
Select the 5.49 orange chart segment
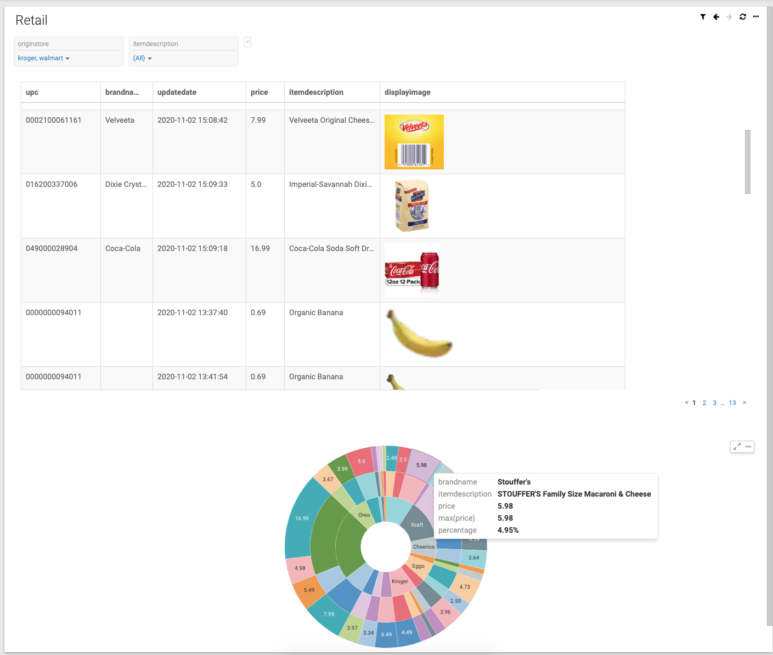(309, 590)
